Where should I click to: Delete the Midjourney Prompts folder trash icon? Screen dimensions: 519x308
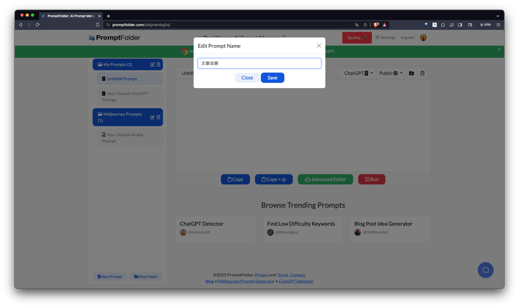tap(158, 117)
